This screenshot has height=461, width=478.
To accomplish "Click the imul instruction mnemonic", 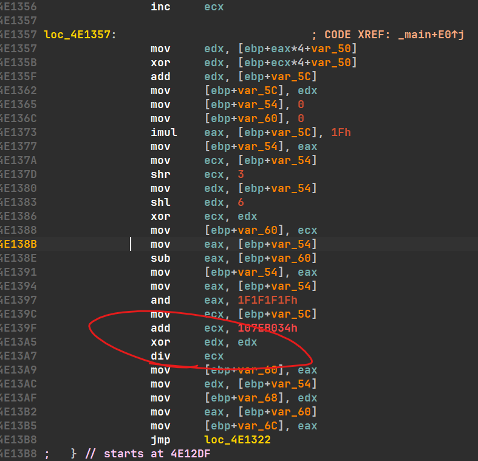I will [164, 132].
